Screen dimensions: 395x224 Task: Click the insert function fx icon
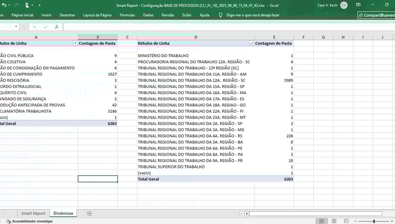pos(56,27)
